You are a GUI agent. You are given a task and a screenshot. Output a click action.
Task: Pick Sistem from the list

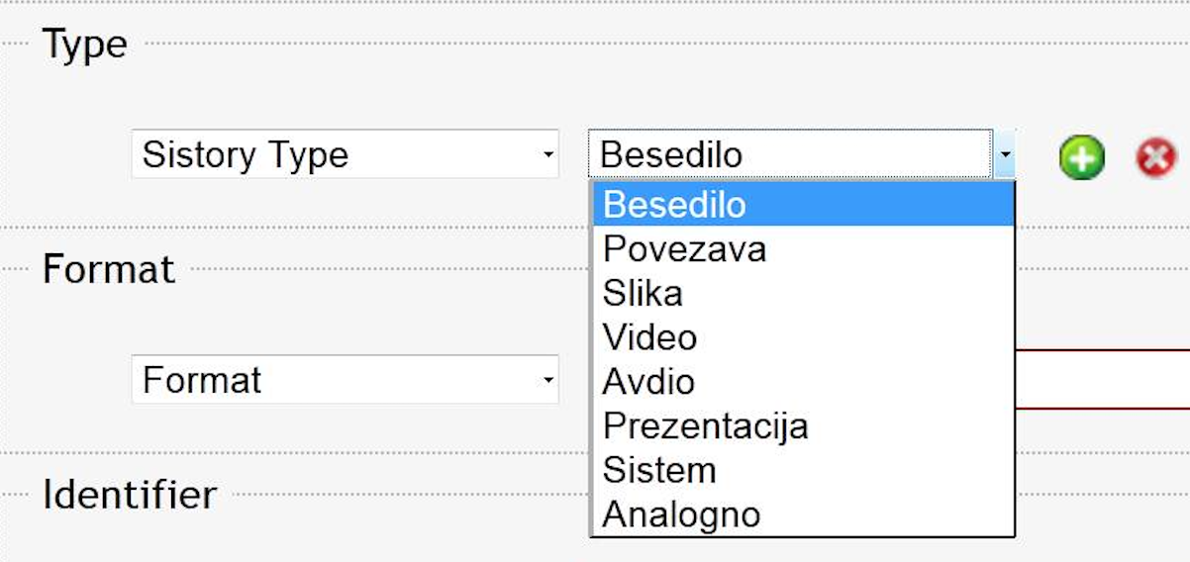point(802,470)
